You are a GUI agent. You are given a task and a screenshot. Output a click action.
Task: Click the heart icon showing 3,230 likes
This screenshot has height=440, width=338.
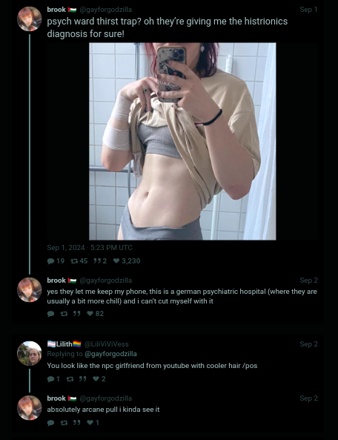(116, 261)
